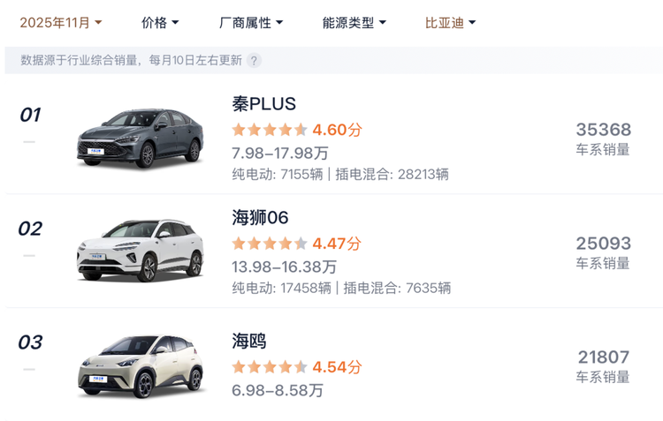The height and width of the screenshot is (421, 663).
Task: Click the 海狮06 car image
Action: (140, 251)
